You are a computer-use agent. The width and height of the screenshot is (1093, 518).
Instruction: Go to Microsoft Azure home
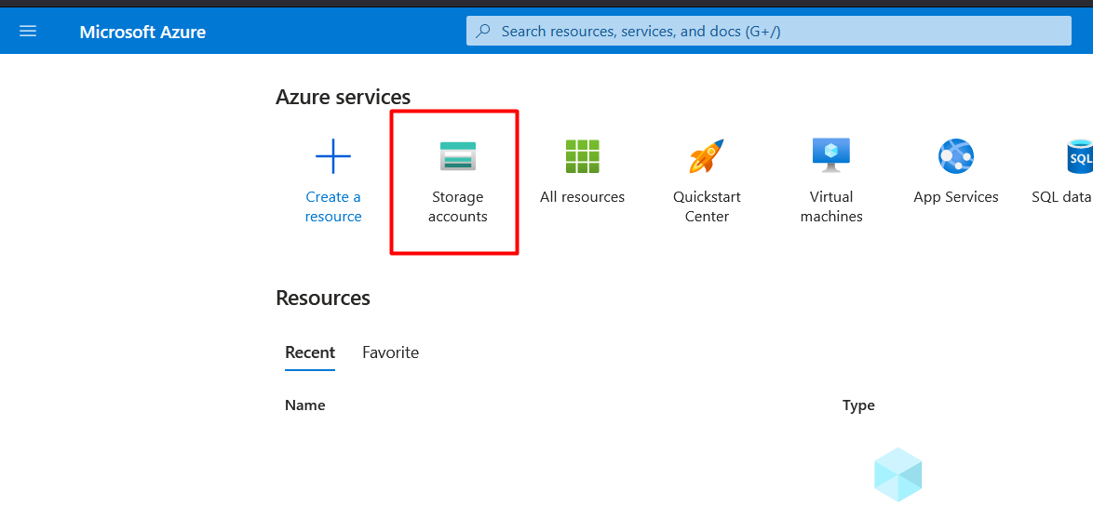click(x=142, y=32)
